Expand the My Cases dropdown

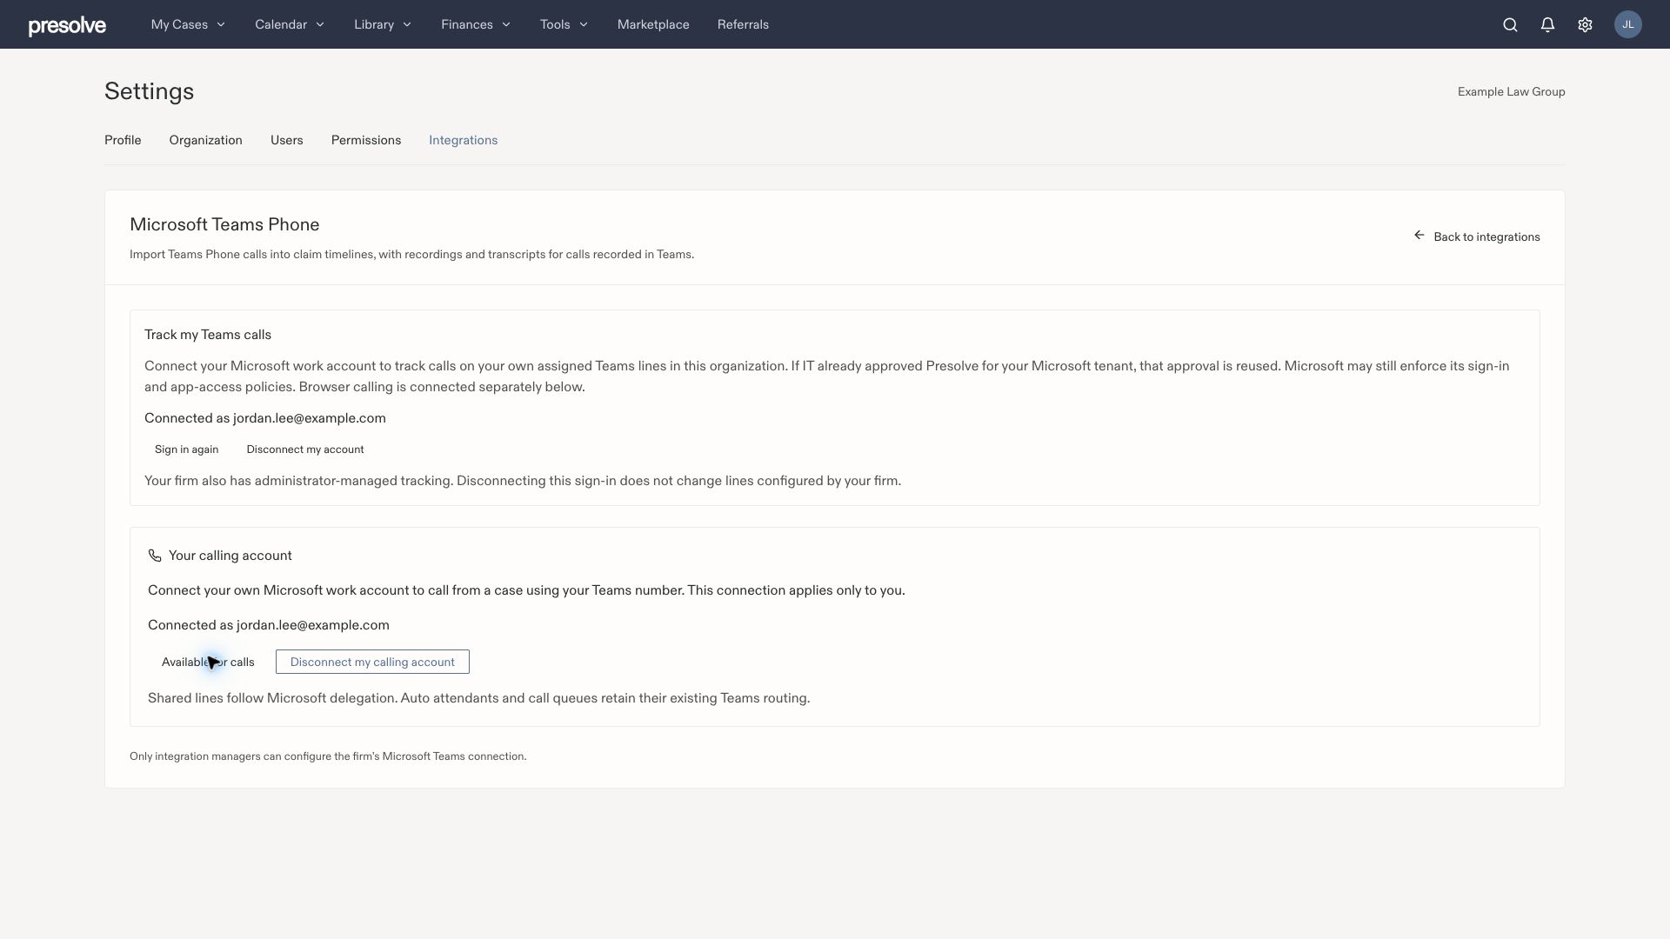pos(188,24)
